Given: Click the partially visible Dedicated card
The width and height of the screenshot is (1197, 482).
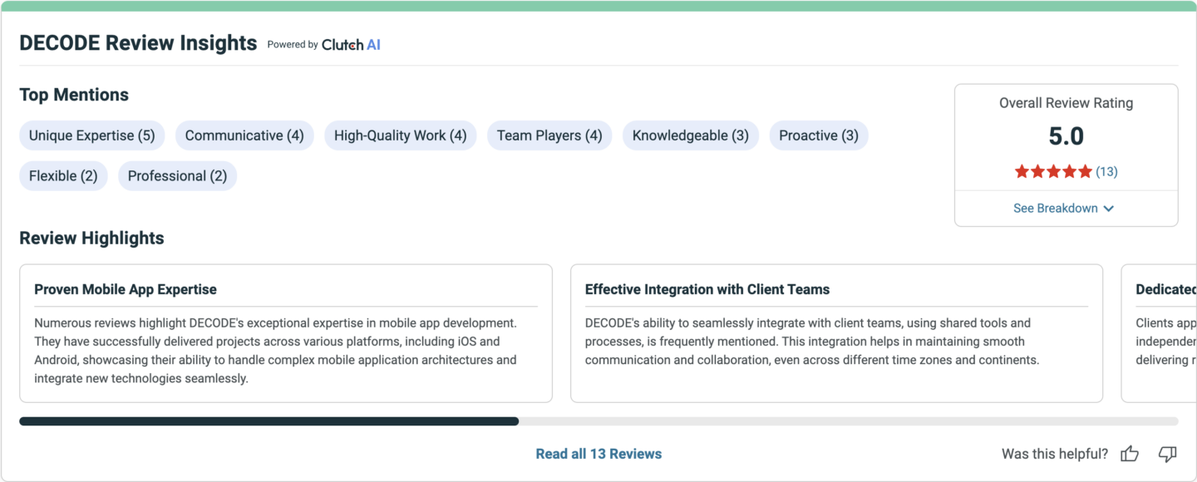Looking at the screenshot, I should (1159, 333).
